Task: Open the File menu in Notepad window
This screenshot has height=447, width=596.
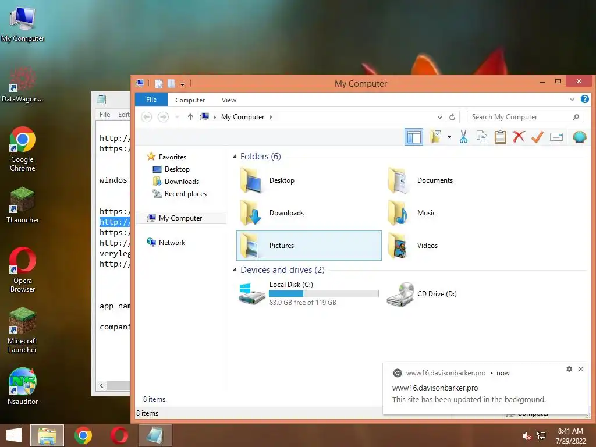Action: click(105, 115)
